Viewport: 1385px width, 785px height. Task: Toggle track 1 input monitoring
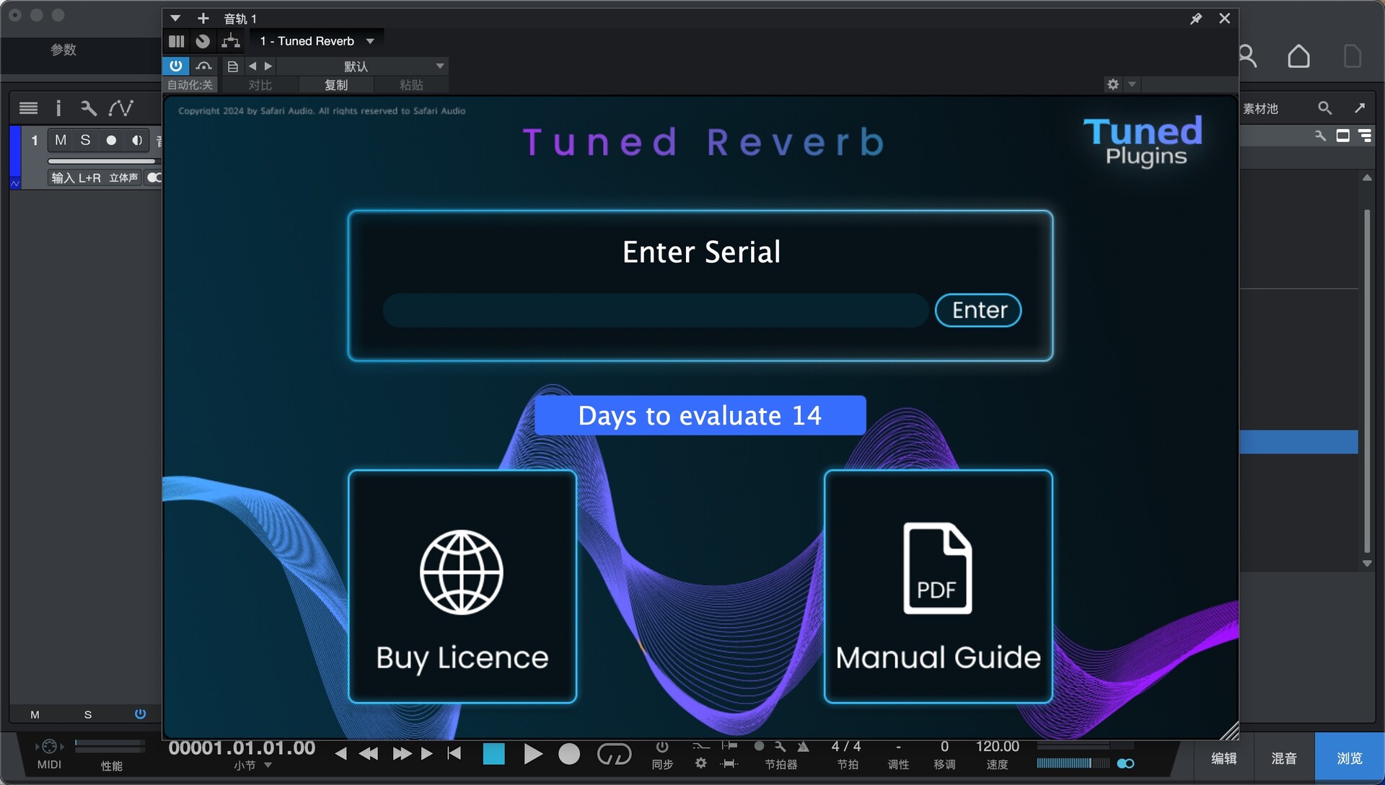click(x=136, y=140)
